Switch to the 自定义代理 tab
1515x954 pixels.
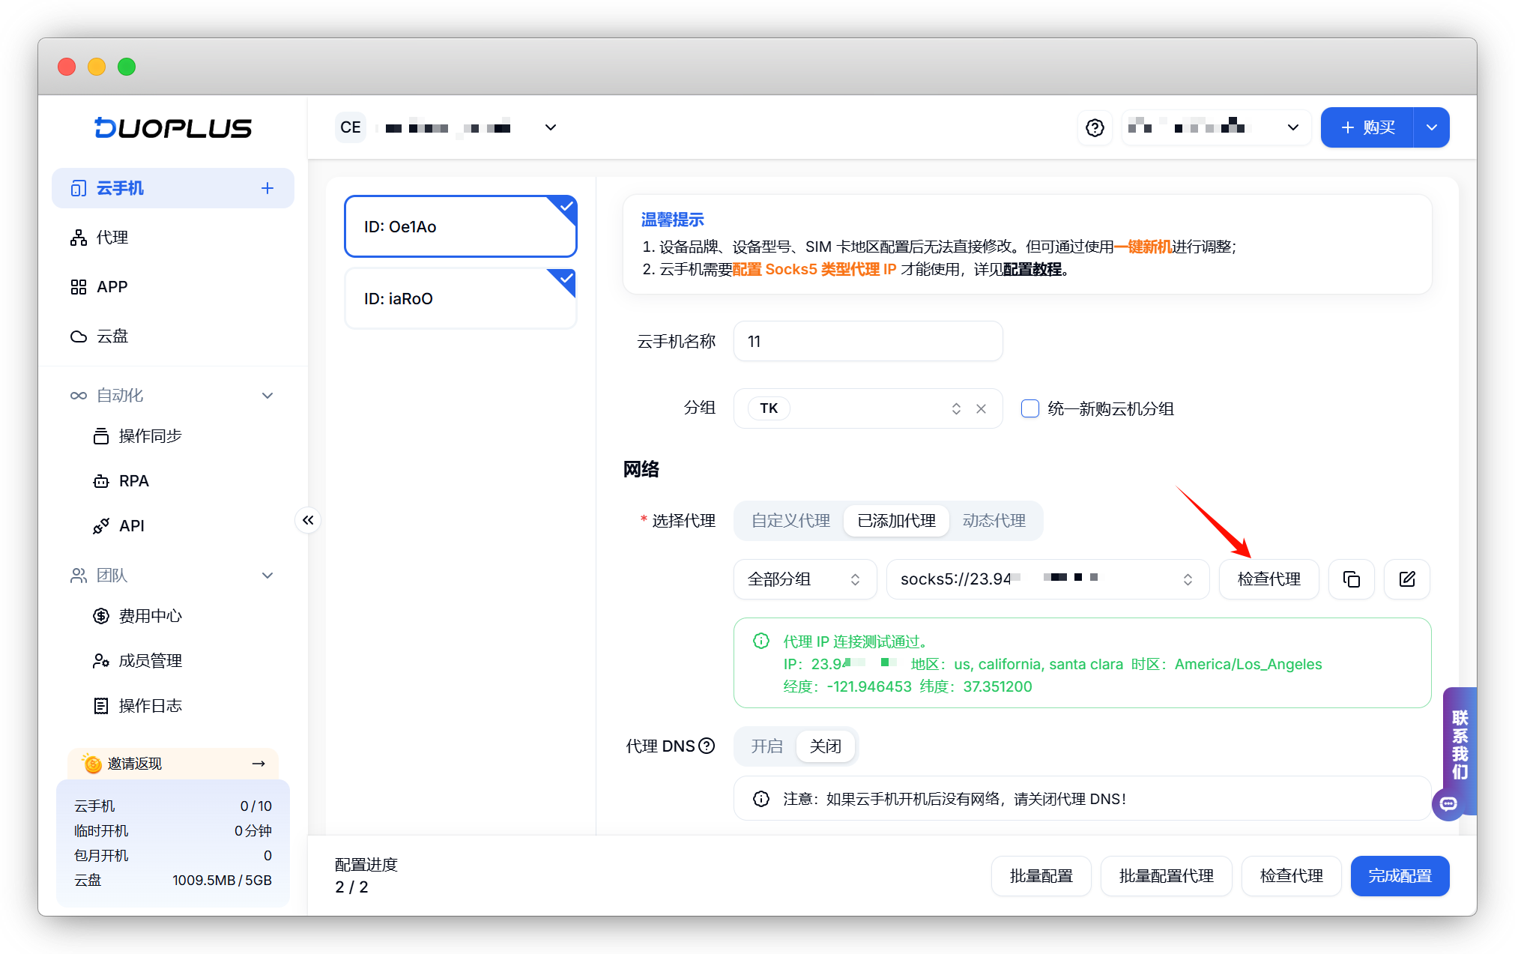click(x=790, y=521)
